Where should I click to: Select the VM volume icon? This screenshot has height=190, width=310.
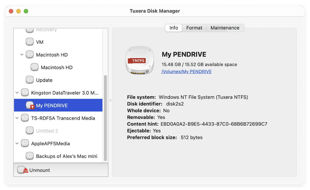[x=30, y=42]
